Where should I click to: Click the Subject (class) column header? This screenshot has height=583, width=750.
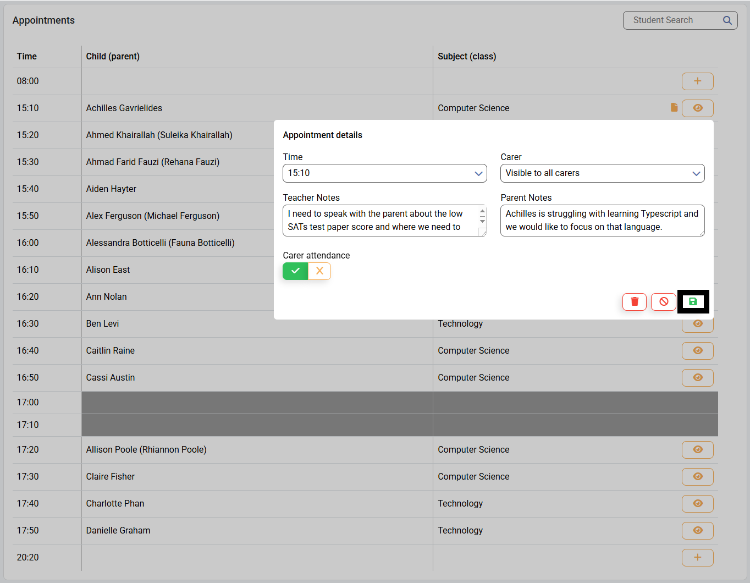click(467, 56)
